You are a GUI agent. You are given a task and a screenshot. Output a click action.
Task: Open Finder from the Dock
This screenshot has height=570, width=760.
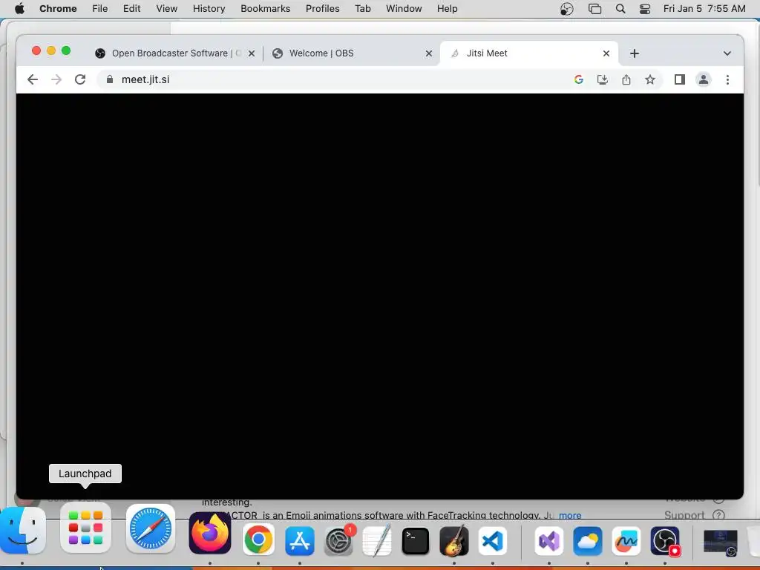tap(23, 530)
